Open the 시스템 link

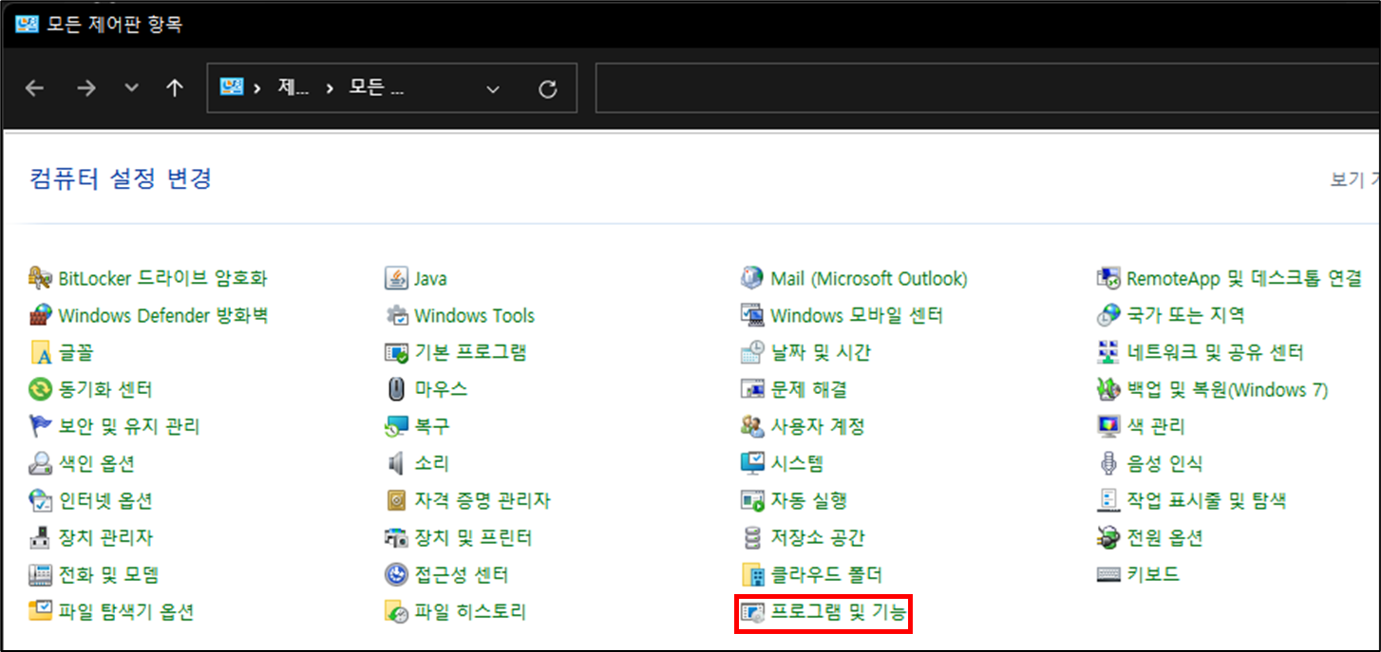(x=797, y=463)
